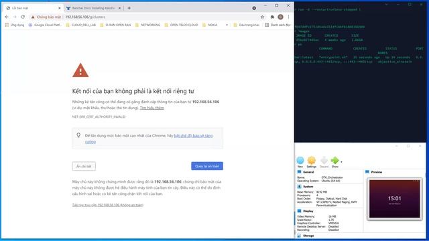
Task: Open the Chrome profile avatar
Action: 280,17
